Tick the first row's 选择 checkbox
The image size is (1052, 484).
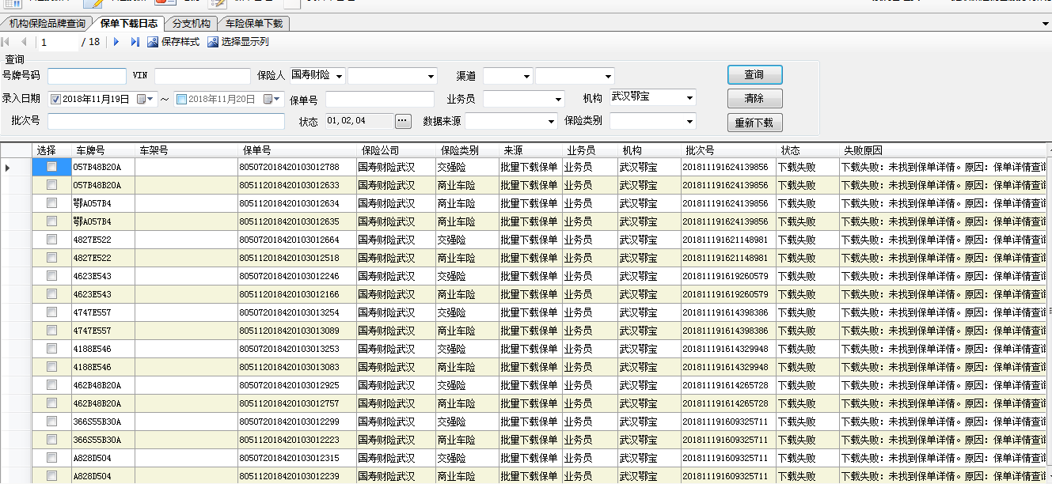pos(51,167)
